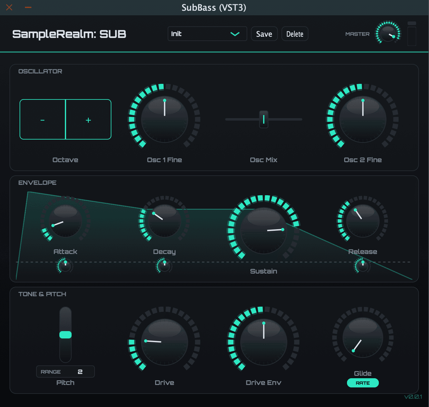The image size is (429, 407).
Task: Click the small knob below Decay
Action: click(164, 266)
